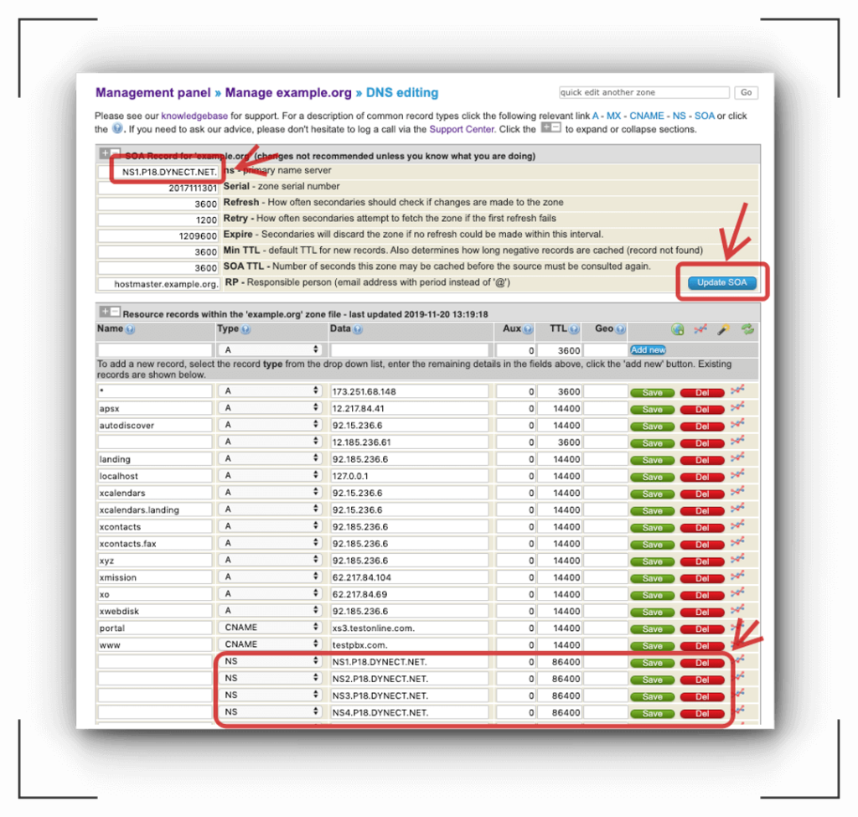Click the help icon next to Data

click(357, 329)
